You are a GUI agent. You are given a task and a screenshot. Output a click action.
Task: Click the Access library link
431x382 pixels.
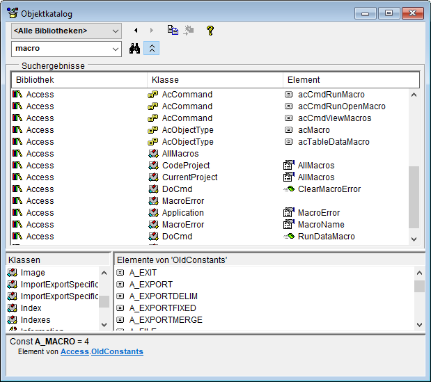click(75, 352)
